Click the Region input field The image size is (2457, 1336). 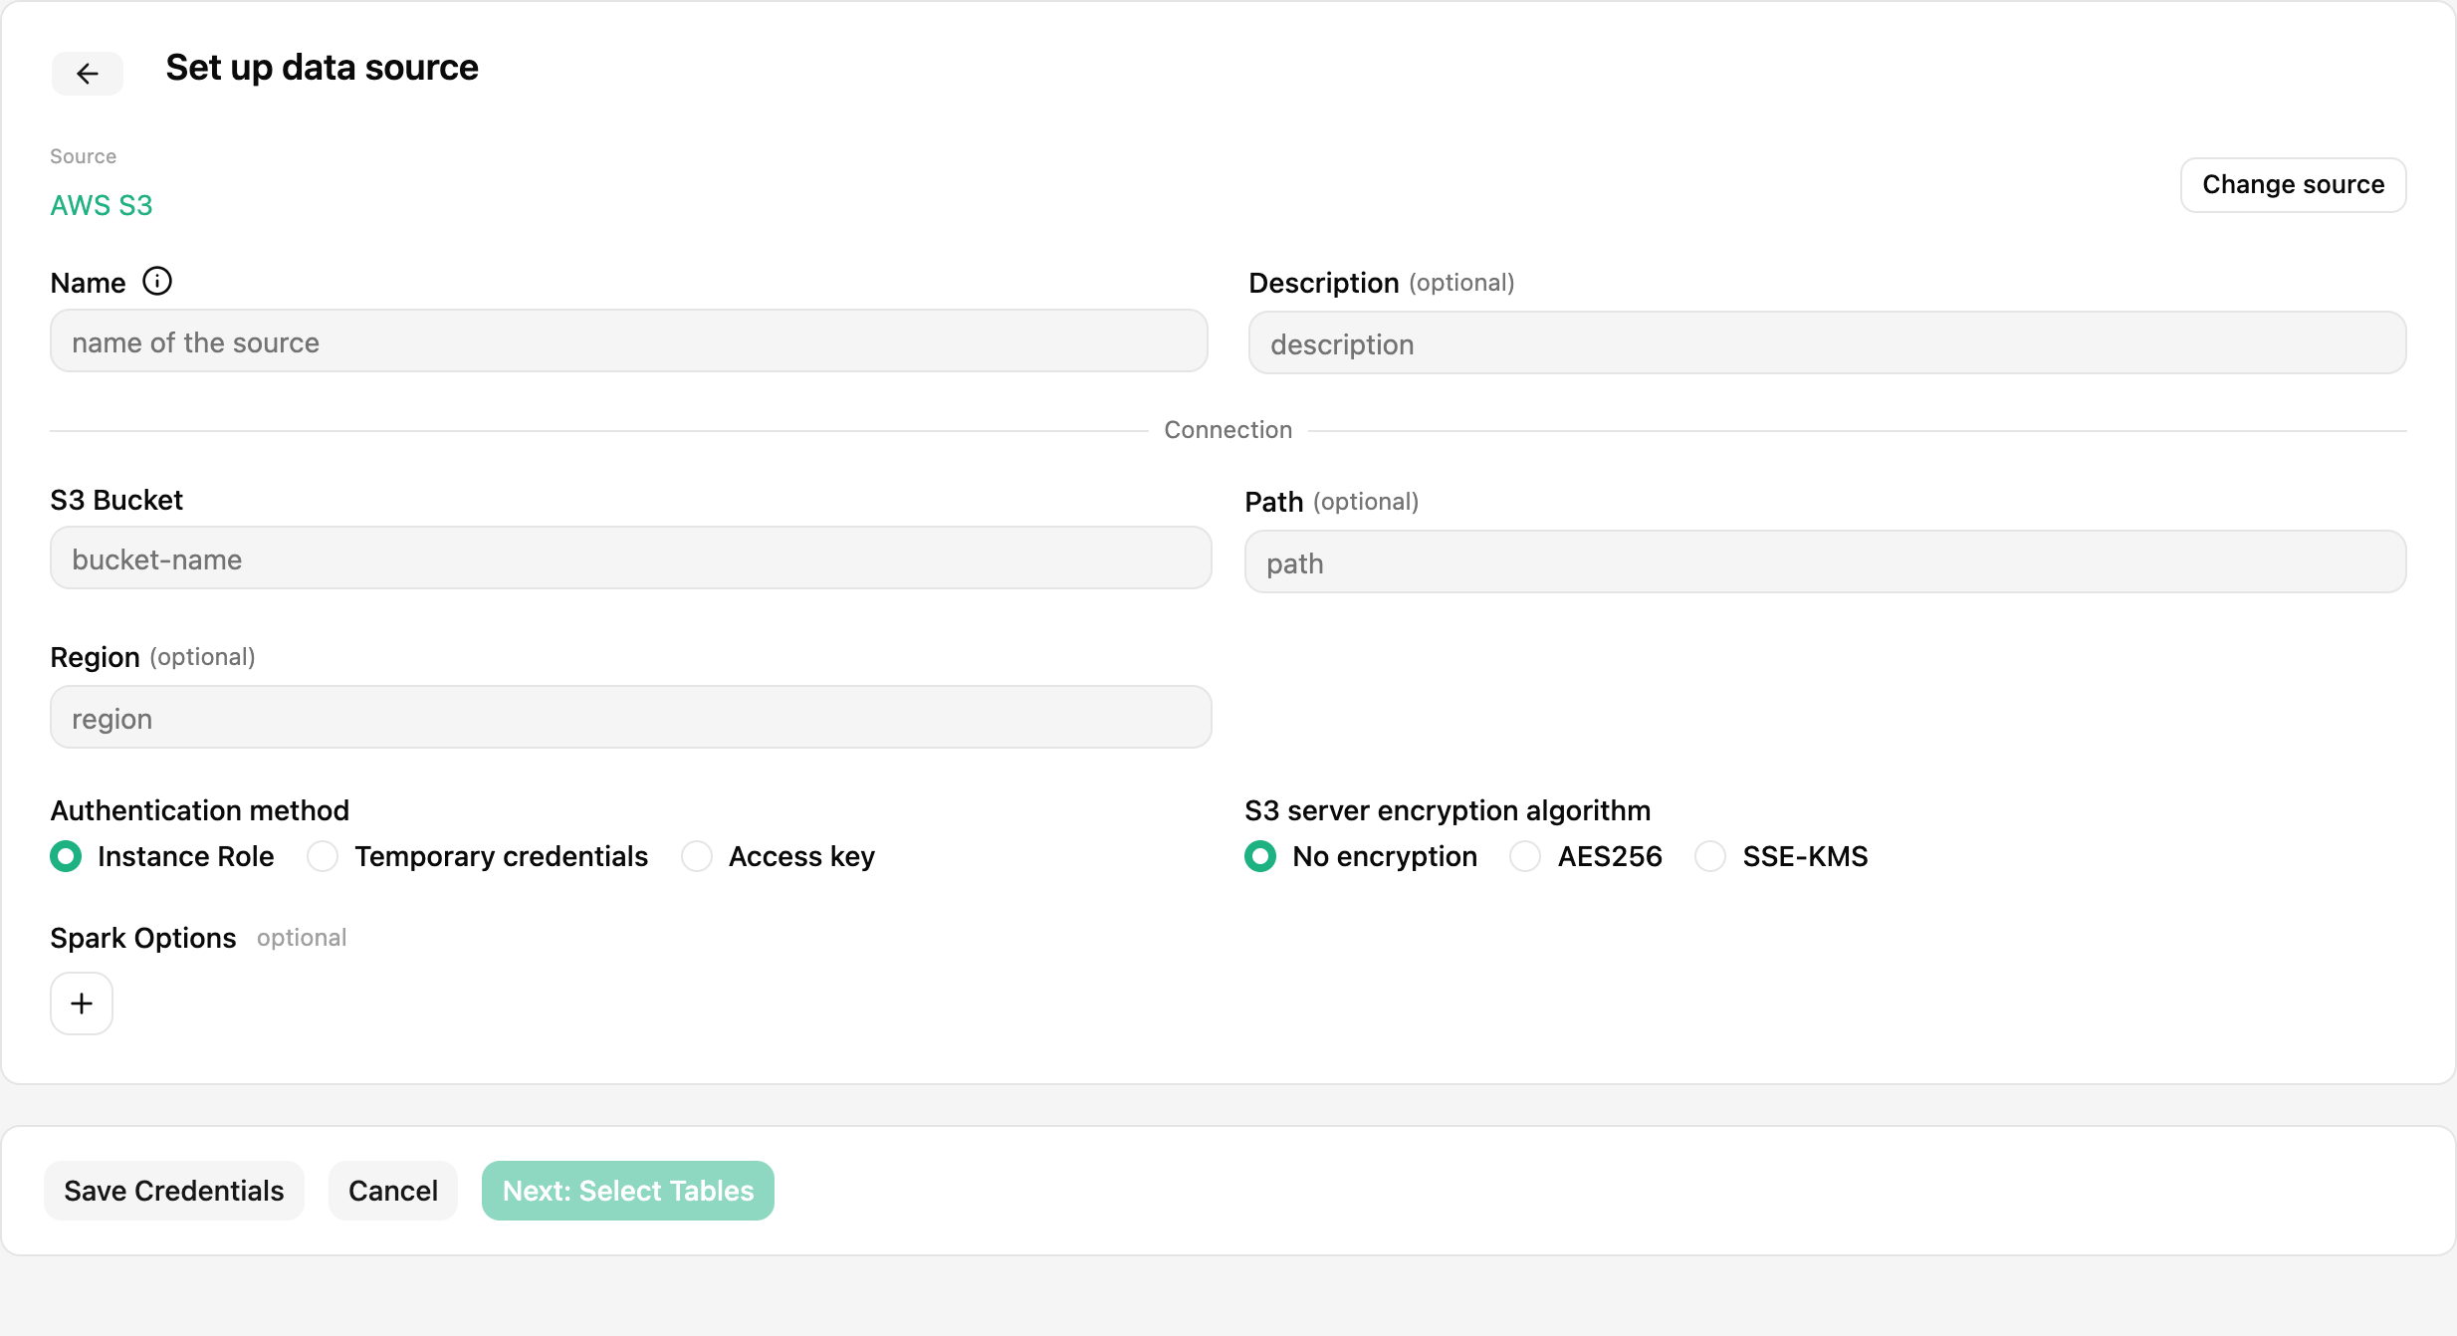(x=631, y=718)
